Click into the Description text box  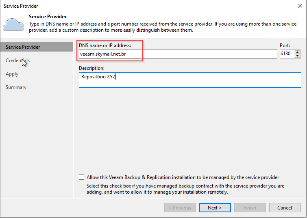click(190, 80)
